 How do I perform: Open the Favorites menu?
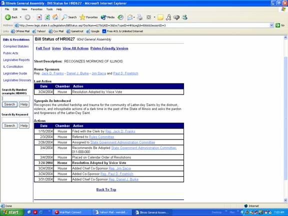pyautogui.click(x=36, y=9)
